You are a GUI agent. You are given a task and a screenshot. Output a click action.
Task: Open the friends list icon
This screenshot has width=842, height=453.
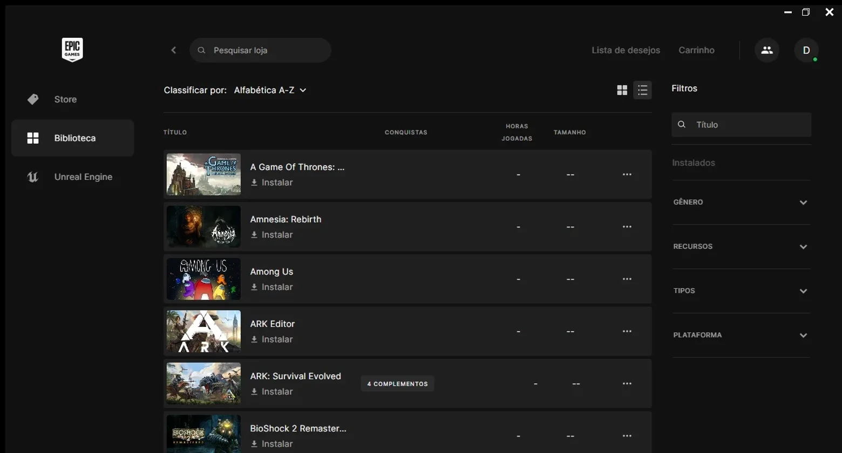pos(767,50)
